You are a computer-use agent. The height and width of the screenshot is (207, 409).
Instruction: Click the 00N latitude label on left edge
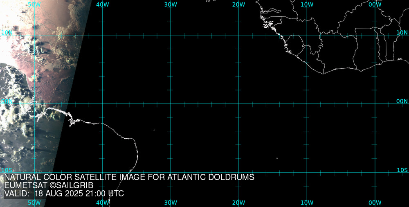coord(7,101)
